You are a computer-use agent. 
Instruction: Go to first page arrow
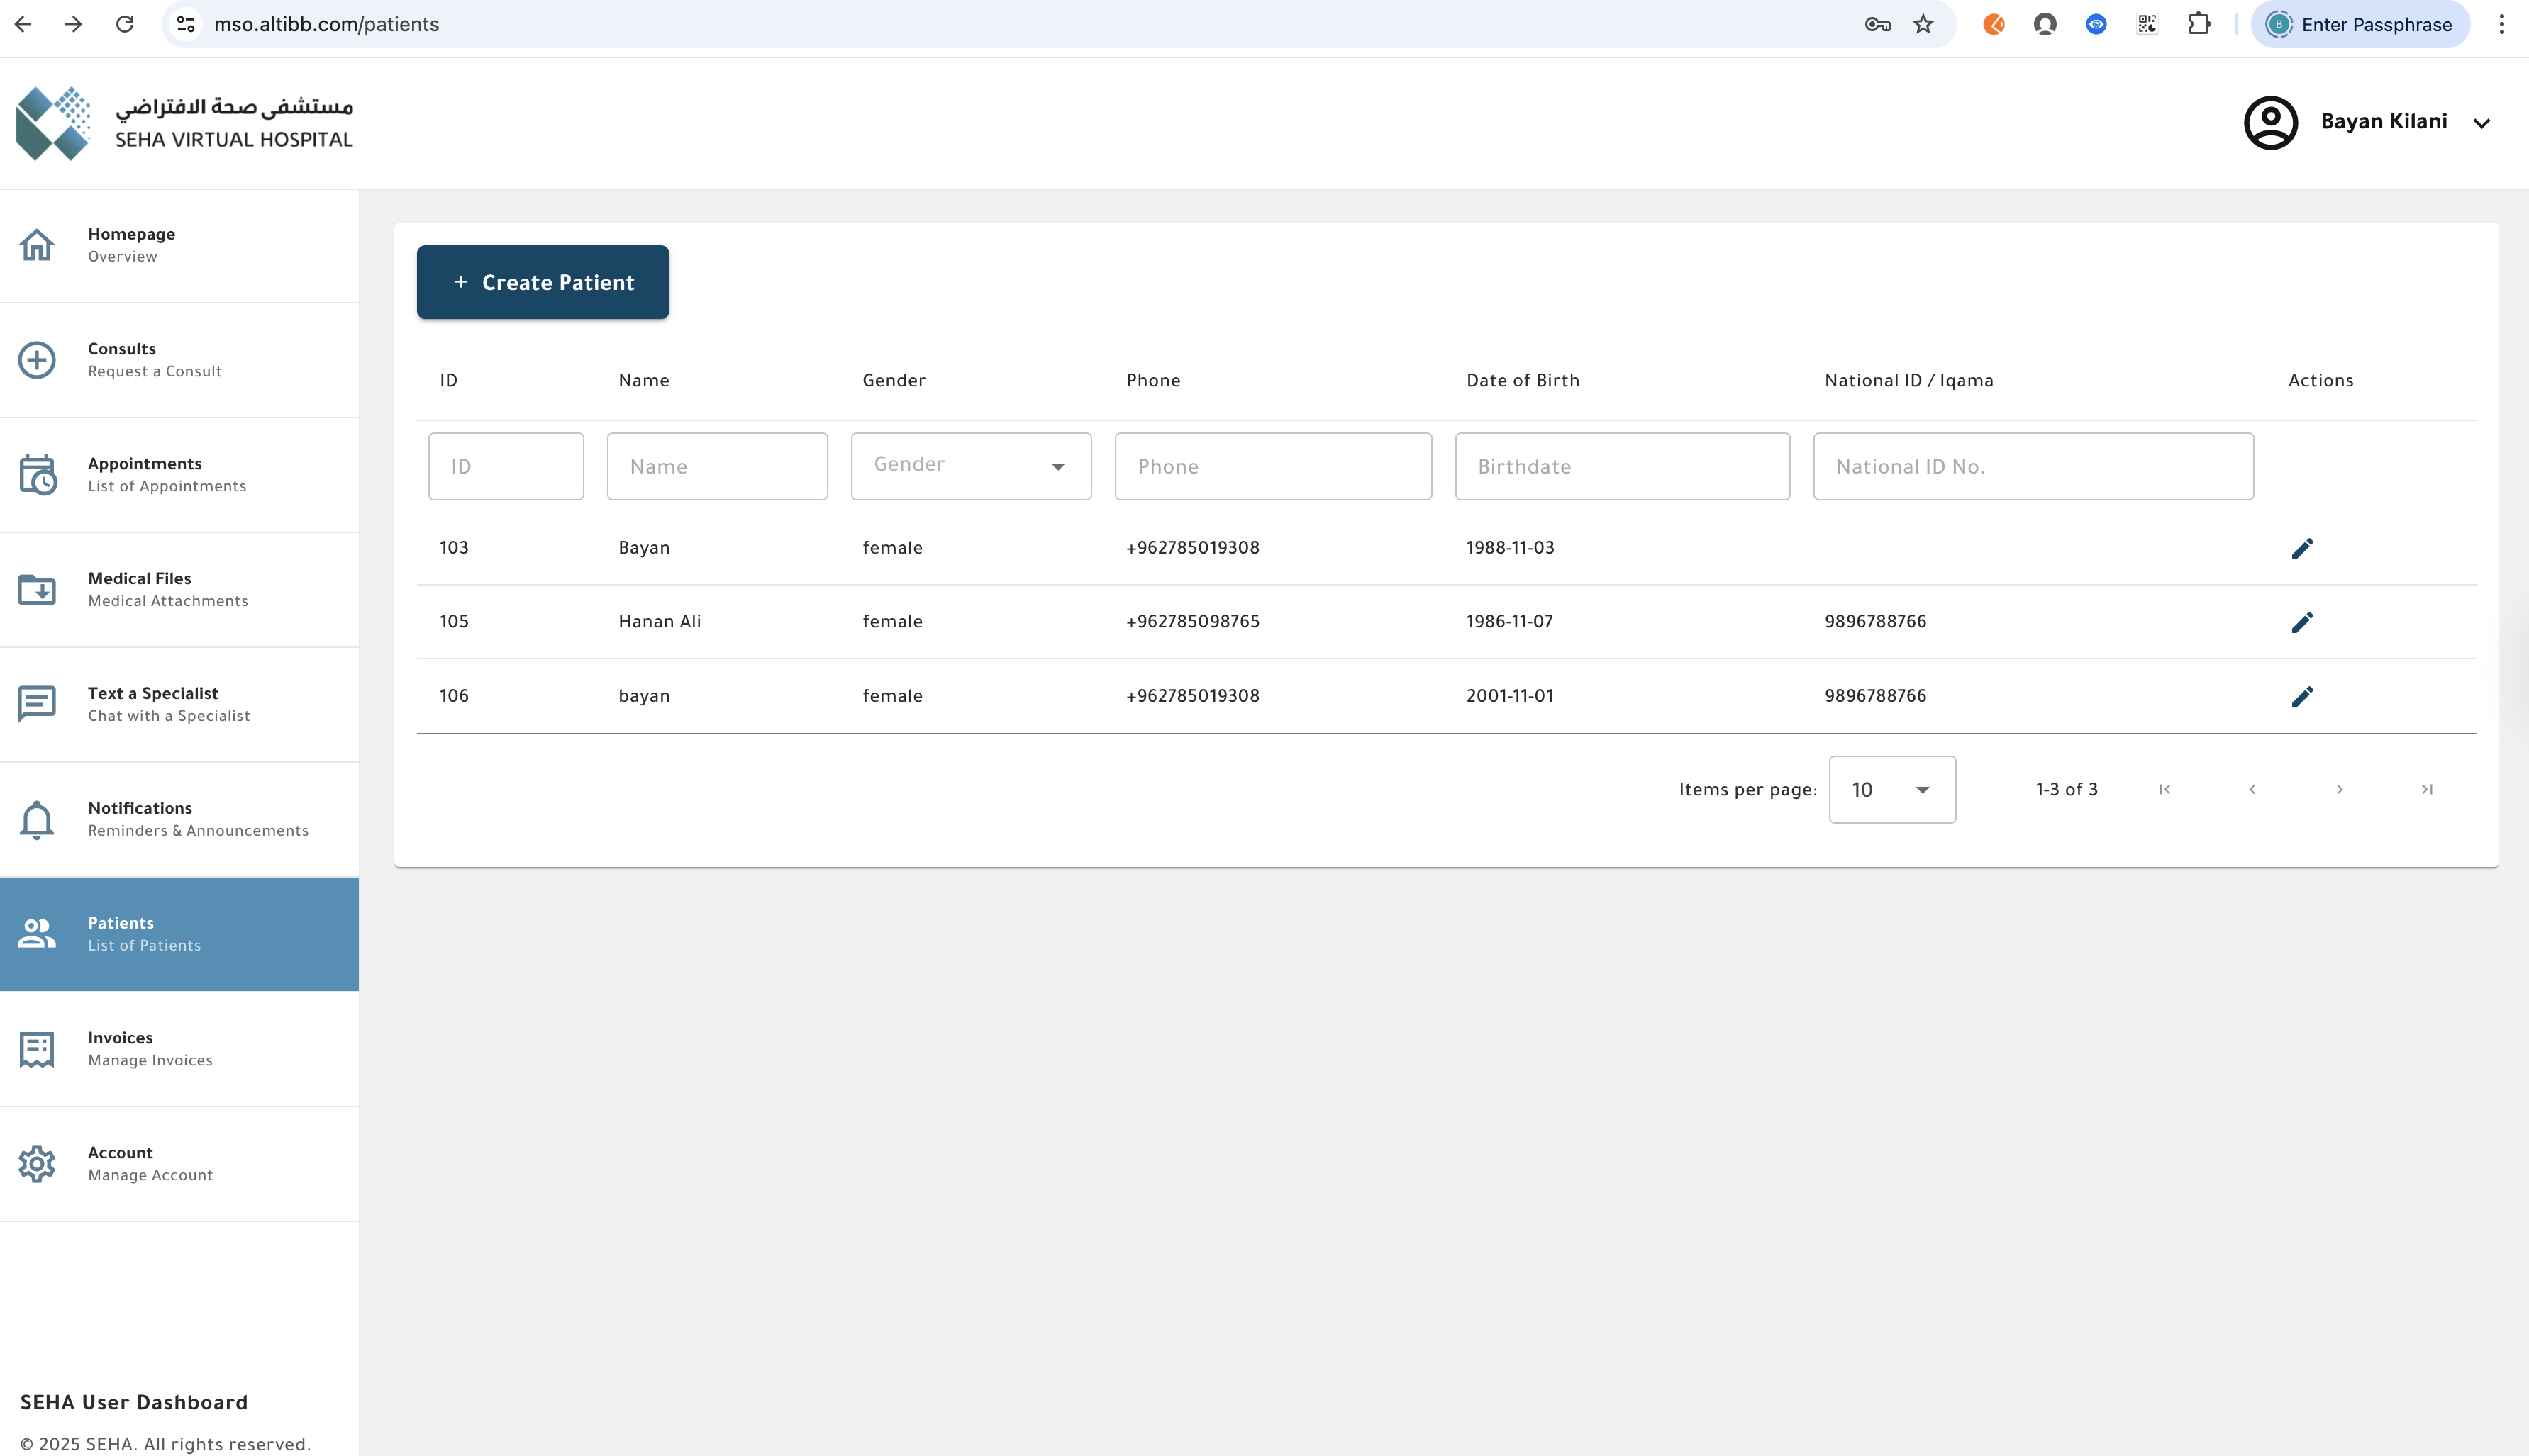(x=2165, y=789)
